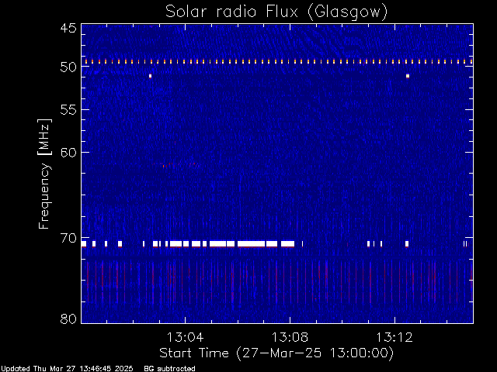Click the long white burst spanning 13:06 to 13:07
Image resolution: width=497 pixels, height=372 pixels.
[251, 243]
